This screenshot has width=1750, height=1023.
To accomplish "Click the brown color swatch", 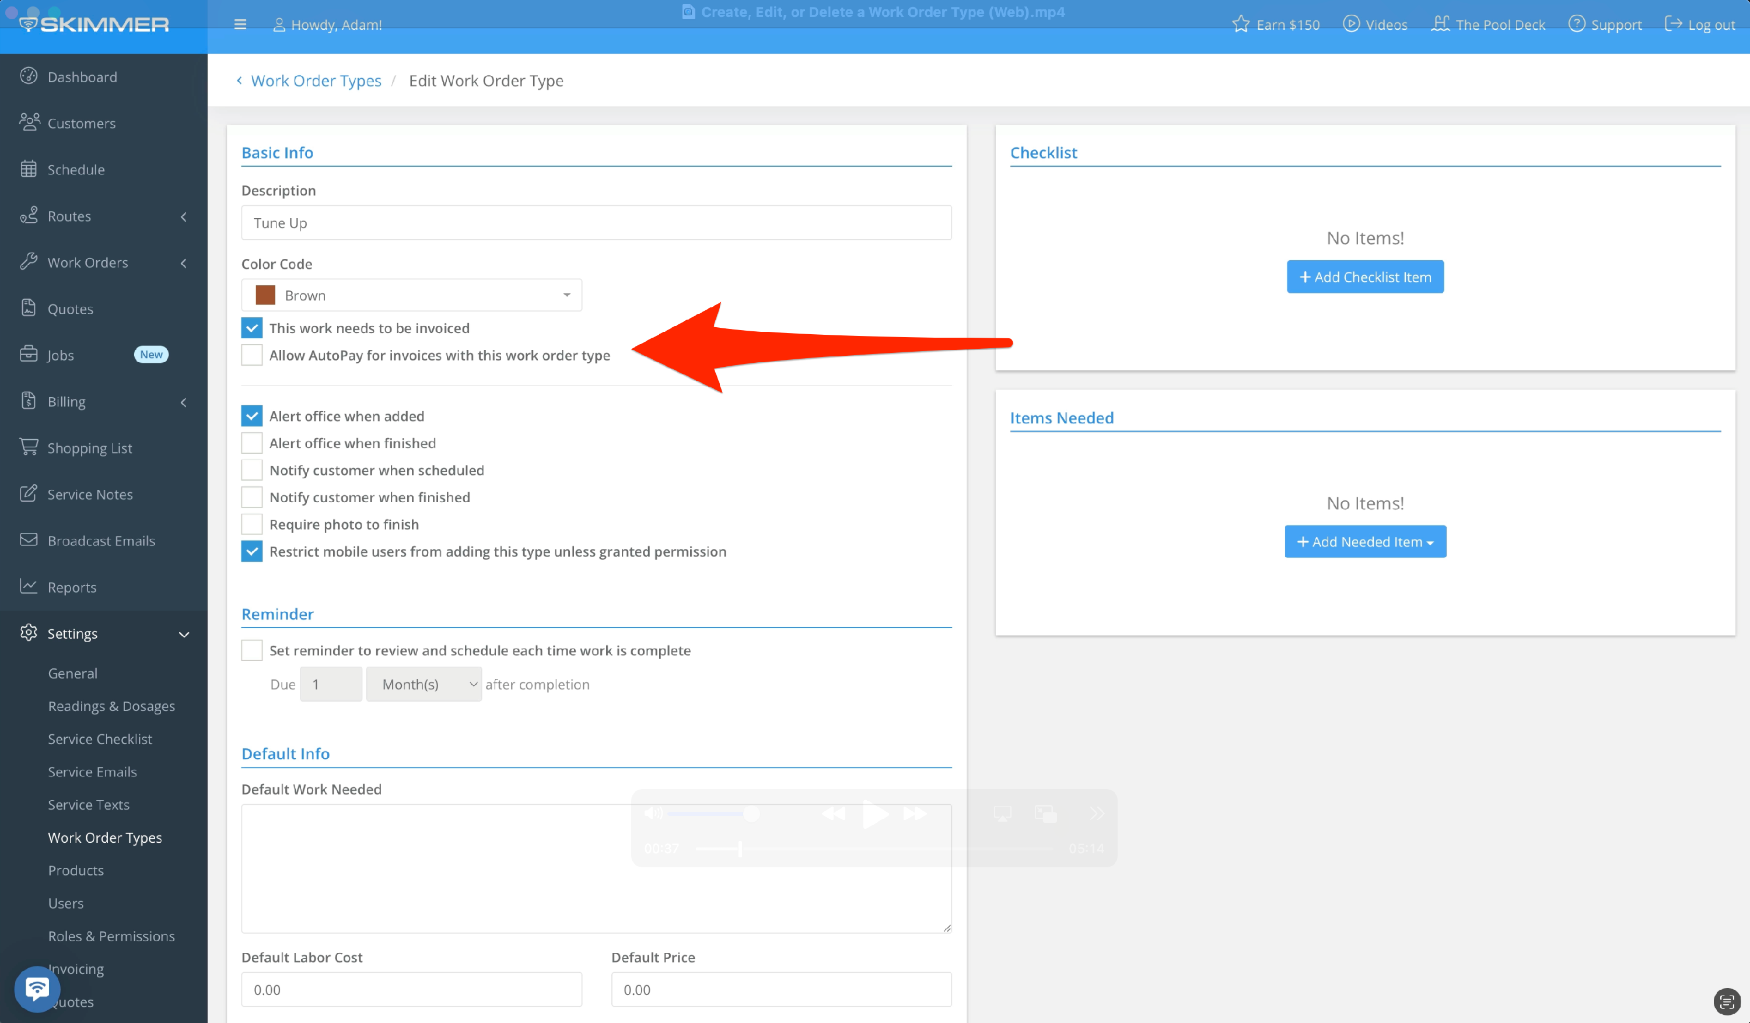I will pos(265,295).
